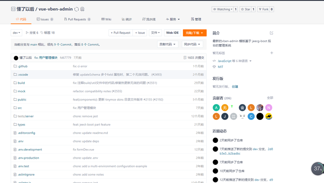The image size is (324, 183).
Task: Click the Fork count 0
Action: click(272, 9)
